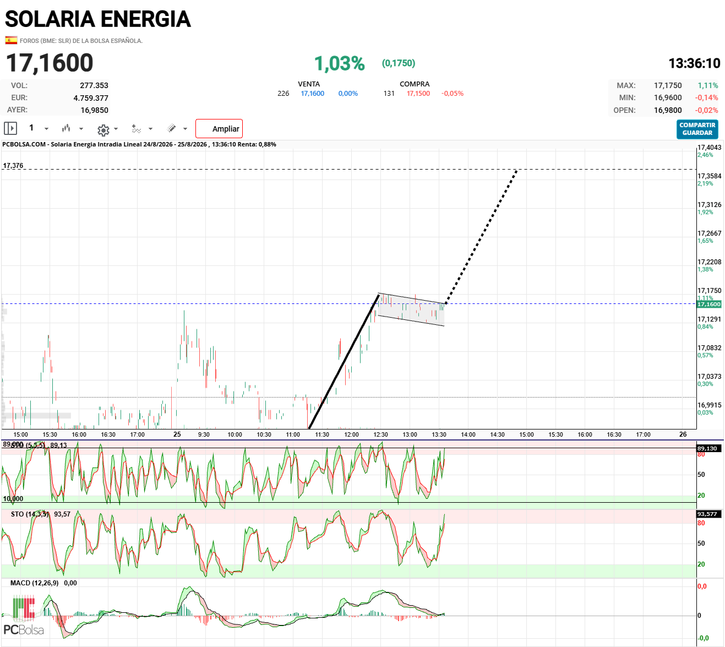Click the VENTA price 17,1600
This screenshot has width=725, height=647.
[x=313, y=94]
